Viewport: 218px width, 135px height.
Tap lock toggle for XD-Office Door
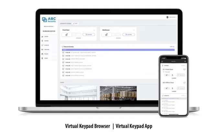172,88
